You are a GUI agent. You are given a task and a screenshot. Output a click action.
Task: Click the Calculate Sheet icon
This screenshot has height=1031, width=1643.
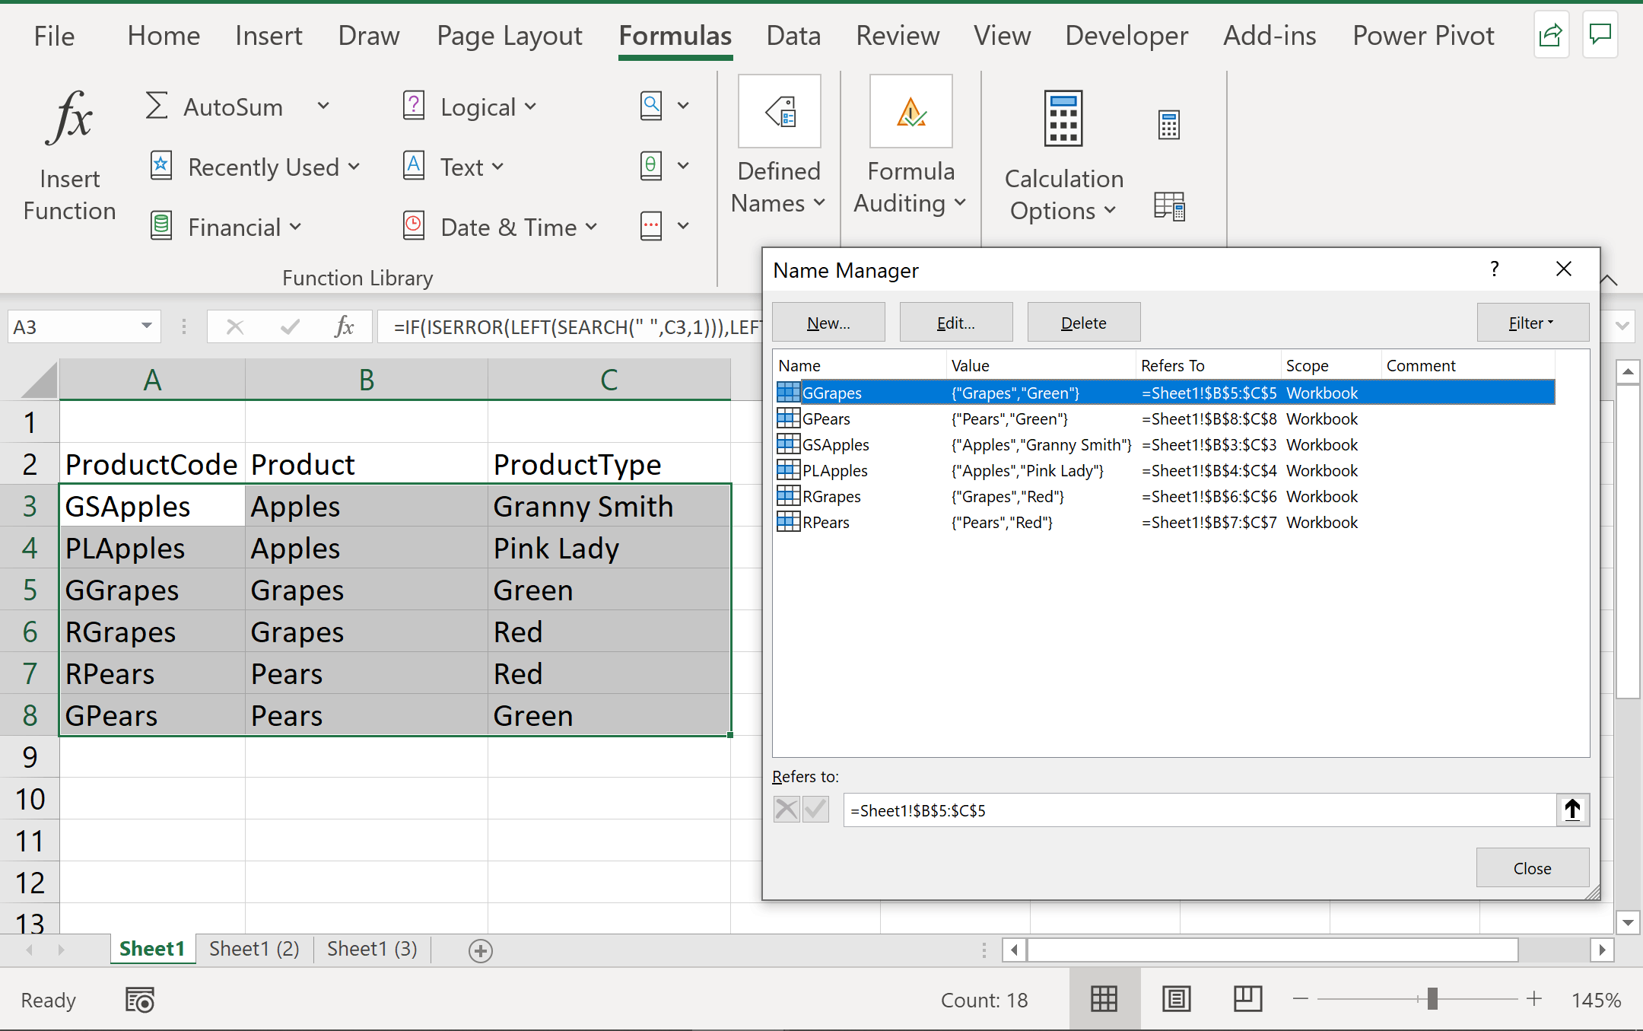pos(1168,206)
